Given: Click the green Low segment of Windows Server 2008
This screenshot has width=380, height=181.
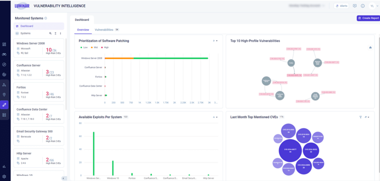Looking at the screenshot, I should tap(171, 58).
